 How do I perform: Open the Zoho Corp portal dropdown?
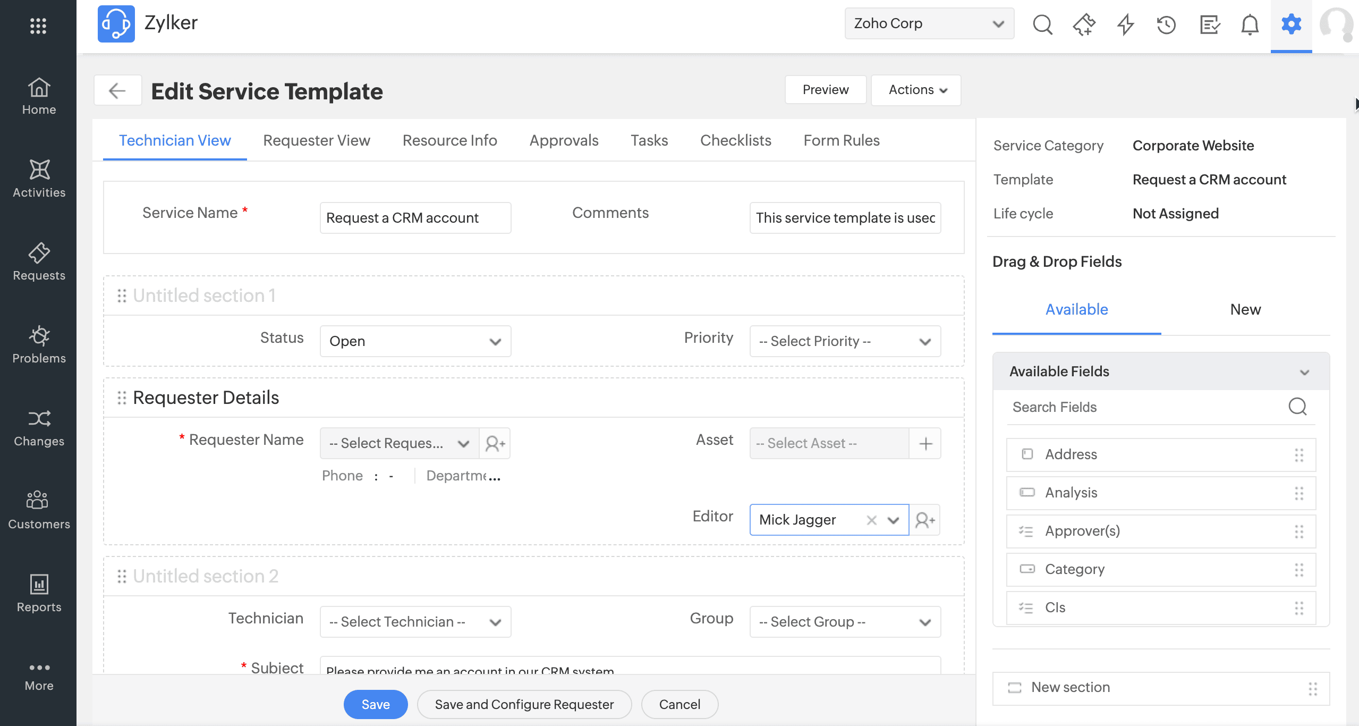929,23
